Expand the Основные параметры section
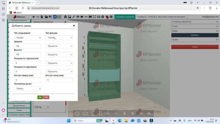The height and width of the screenshot is (124, 220). click(195, 22)
